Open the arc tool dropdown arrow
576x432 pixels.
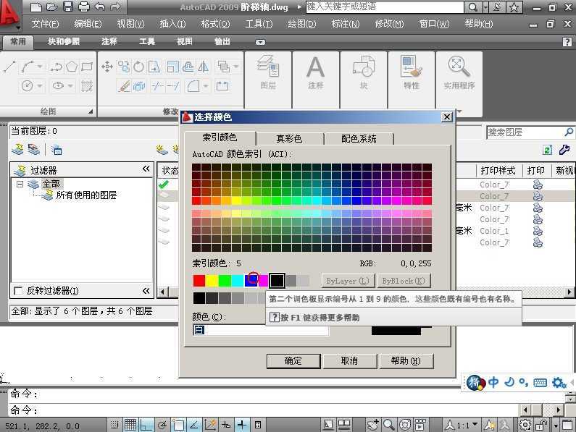tap(40, 67)
